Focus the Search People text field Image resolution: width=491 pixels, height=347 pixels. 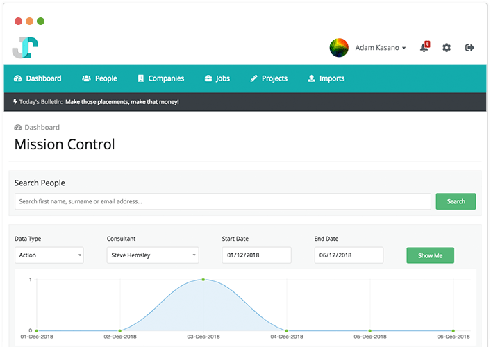223,201
